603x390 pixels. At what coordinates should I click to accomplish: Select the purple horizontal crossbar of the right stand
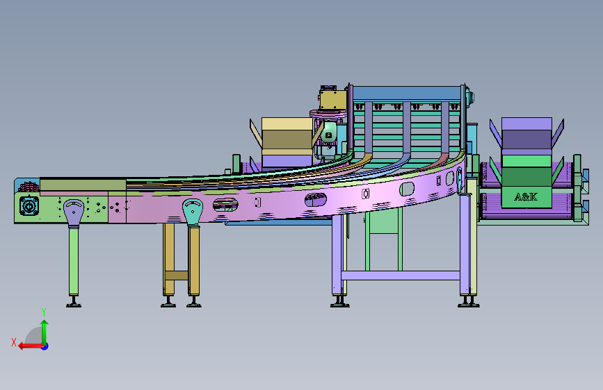click(x=401, y=275)
